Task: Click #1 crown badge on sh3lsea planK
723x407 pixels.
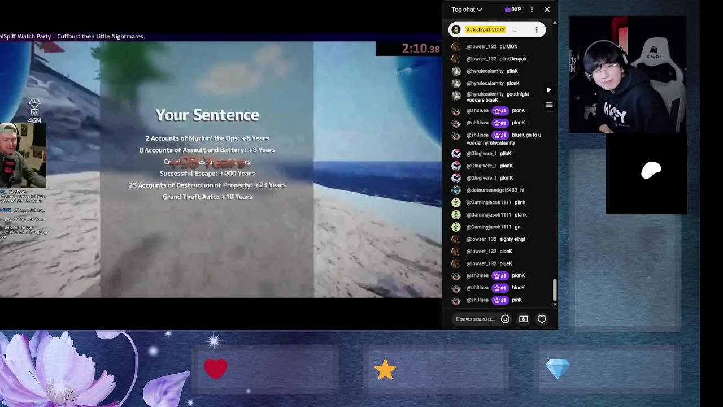Action: [x=500, y=123]
